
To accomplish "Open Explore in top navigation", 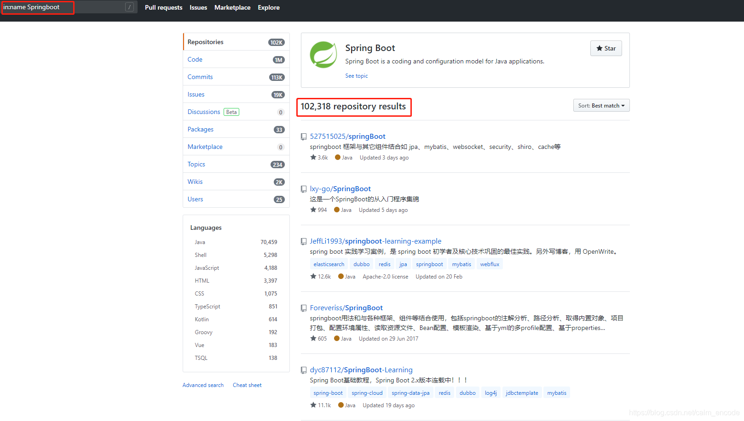I will coord(269,7).
